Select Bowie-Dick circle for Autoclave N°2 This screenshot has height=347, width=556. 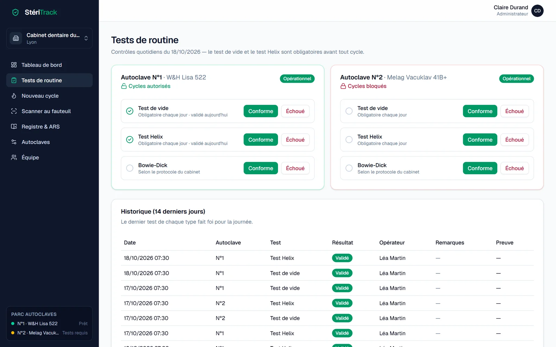[x=349, y=168]
